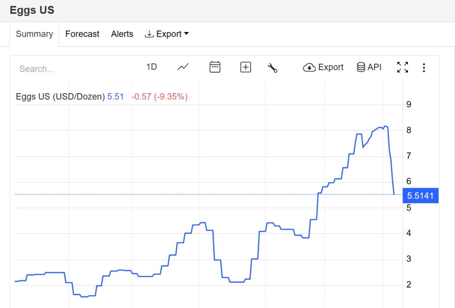
Task: Click the Eggs US (USD/Dozen) legend label
Action: click(60, 96)
